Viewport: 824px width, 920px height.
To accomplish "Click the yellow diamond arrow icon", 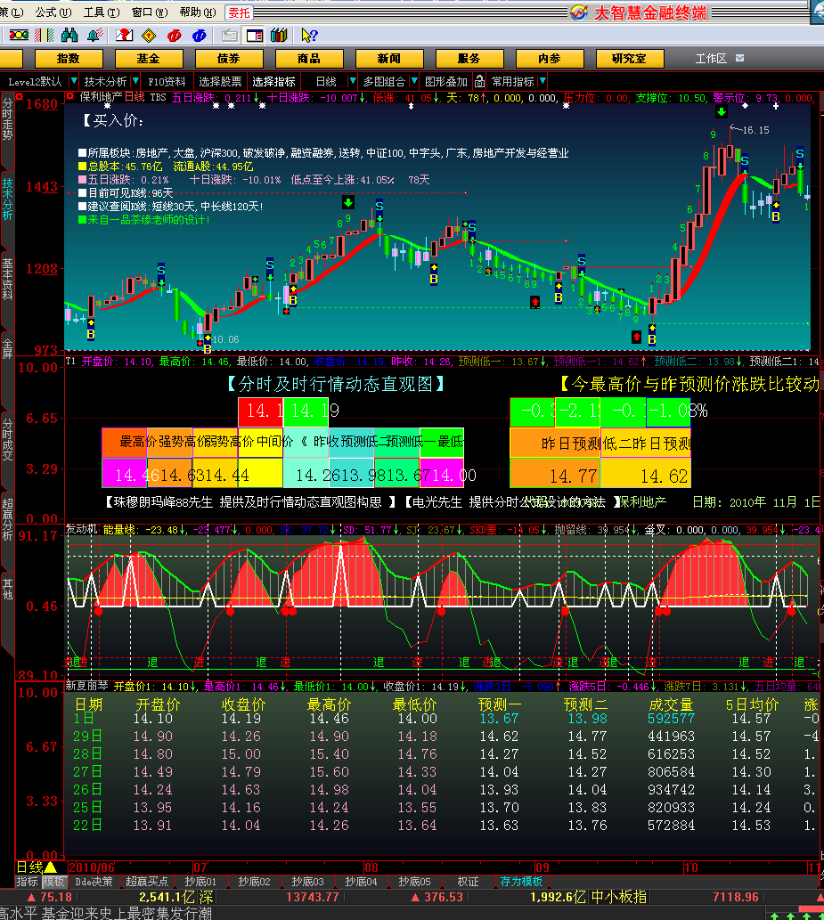I will [149, 36].
